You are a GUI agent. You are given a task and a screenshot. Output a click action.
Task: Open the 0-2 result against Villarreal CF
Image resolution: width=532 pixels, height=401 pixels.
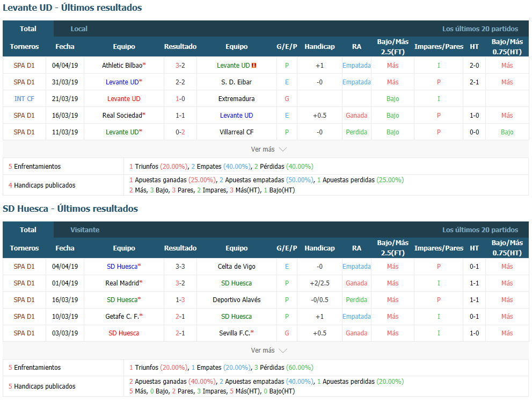coord(180,132)
